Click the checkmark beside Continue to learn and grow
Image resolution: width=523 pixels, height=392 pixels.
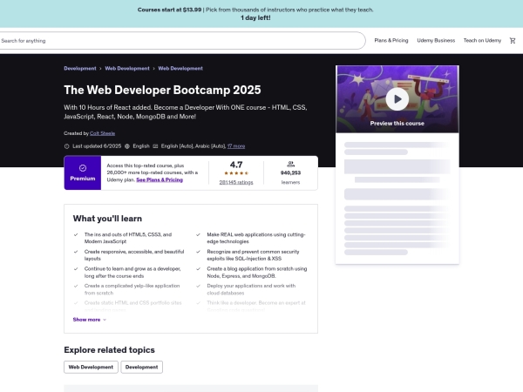(x=76, y=268)
